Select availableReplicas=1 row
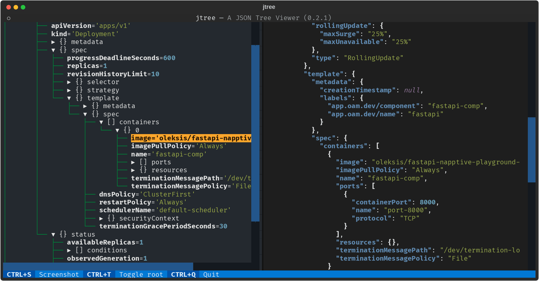This screenshot has height=281, width=539. click(x=105, y=243)
